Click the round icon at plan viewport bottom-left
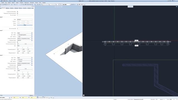Viewport: 178px width, 100px height. tap(84, 95)
